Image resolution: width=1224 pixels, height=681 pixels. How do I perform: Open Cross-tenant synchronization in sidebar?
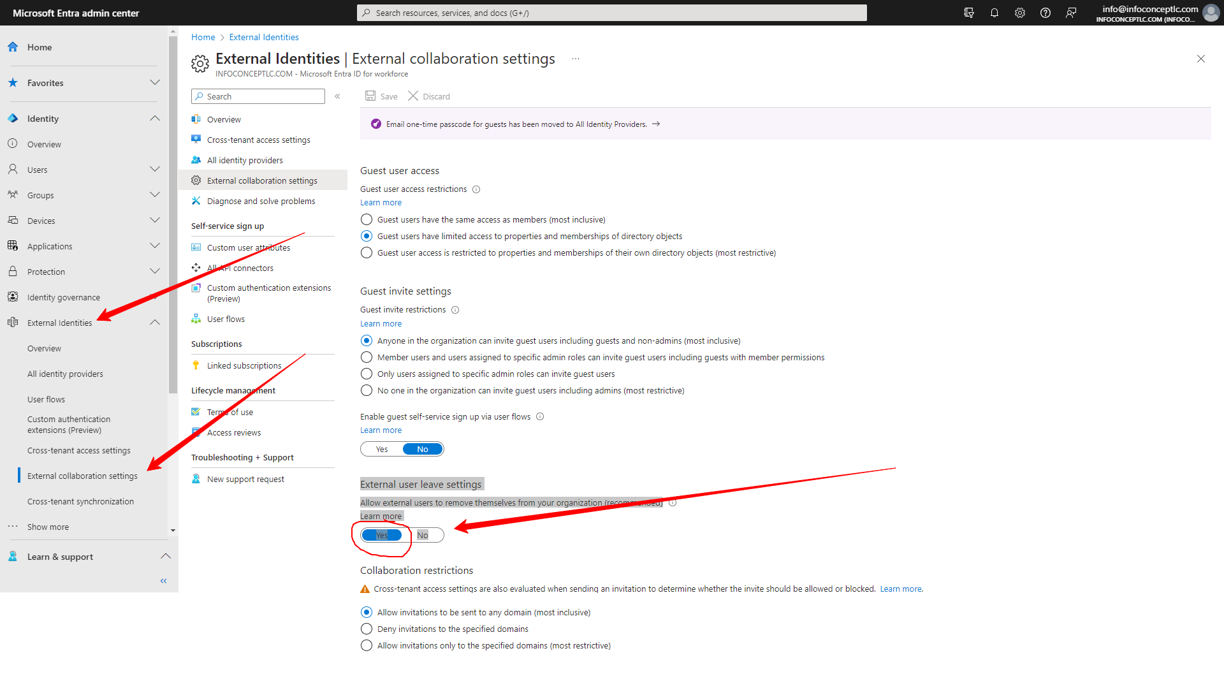pos(80,501)
